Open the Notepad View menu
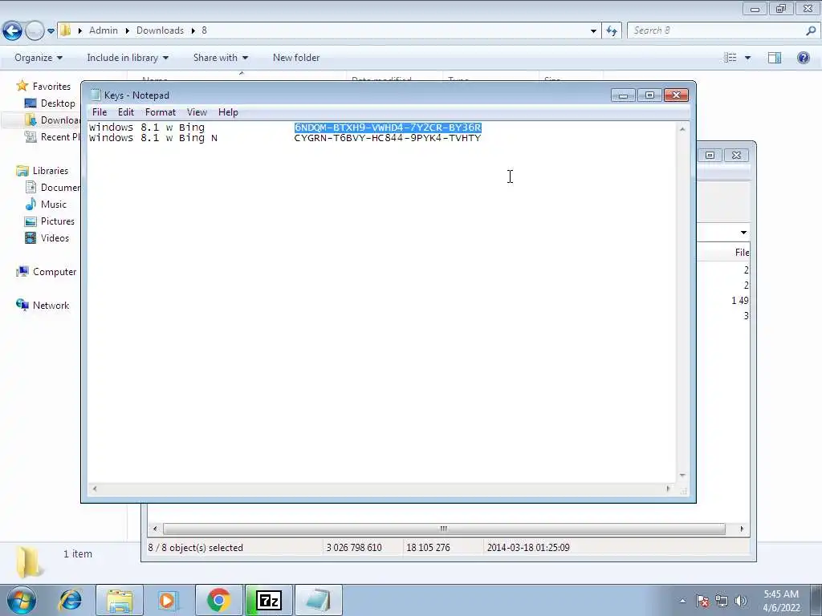The image size is (822, 616). coord(197,112)
